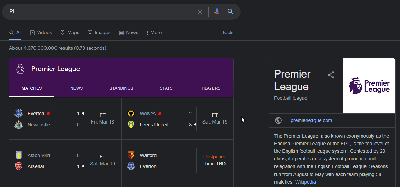Follow the Wikipedia link

[x=305, y=182]
